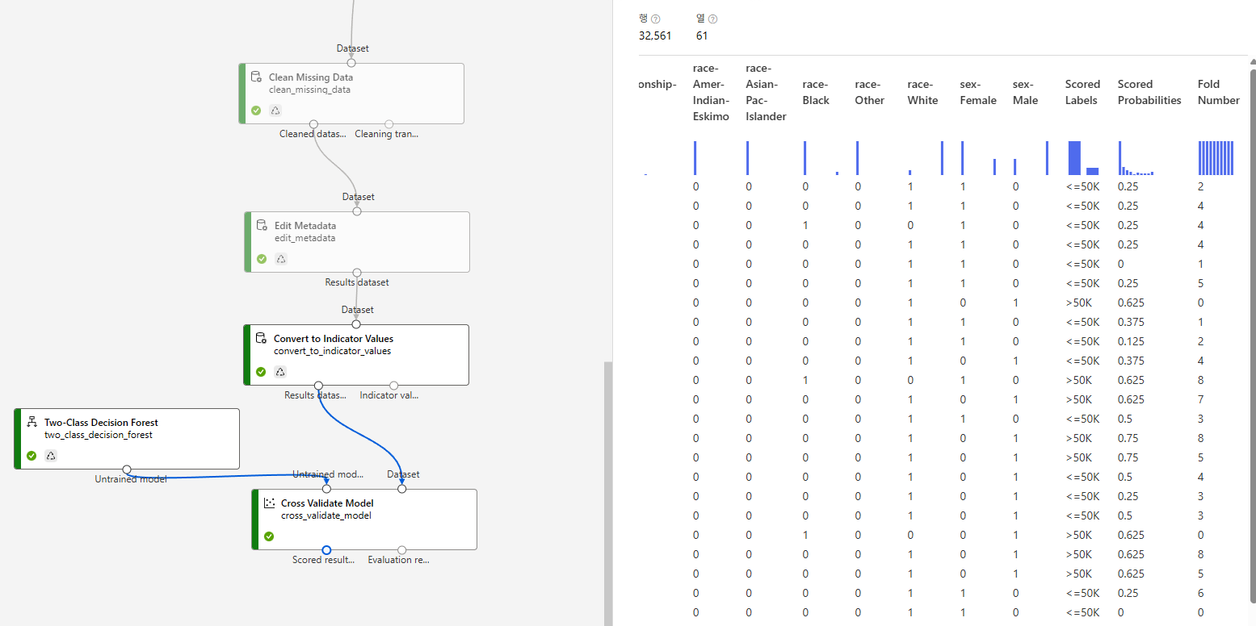Select the Edit Metadata Dataset input port
The height and width of the screenshot is (626, 1256).
(357, 211)
